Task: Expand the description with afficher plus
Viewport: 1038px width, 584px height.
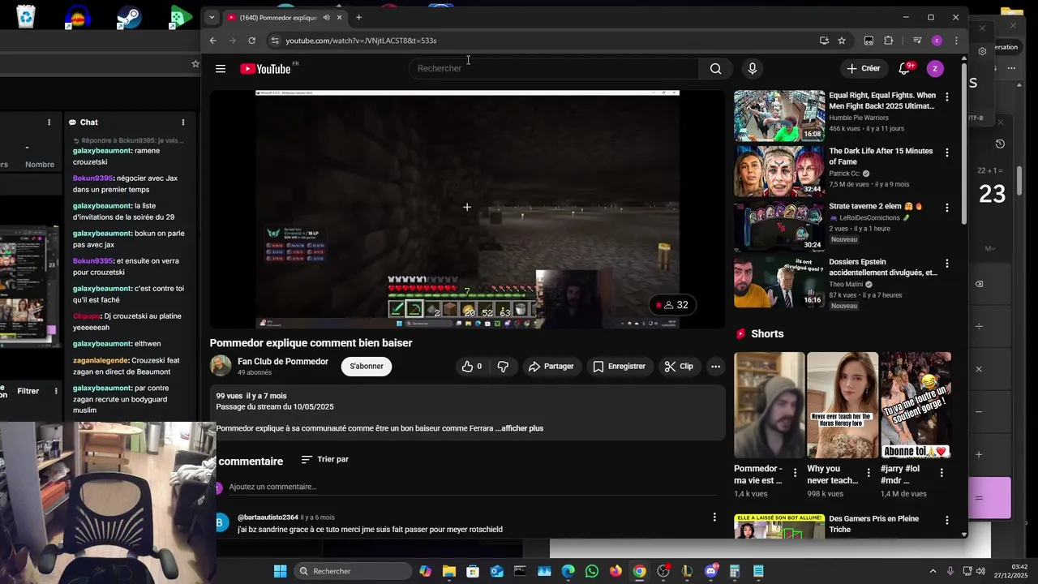Action: click(x=522, y=428)
